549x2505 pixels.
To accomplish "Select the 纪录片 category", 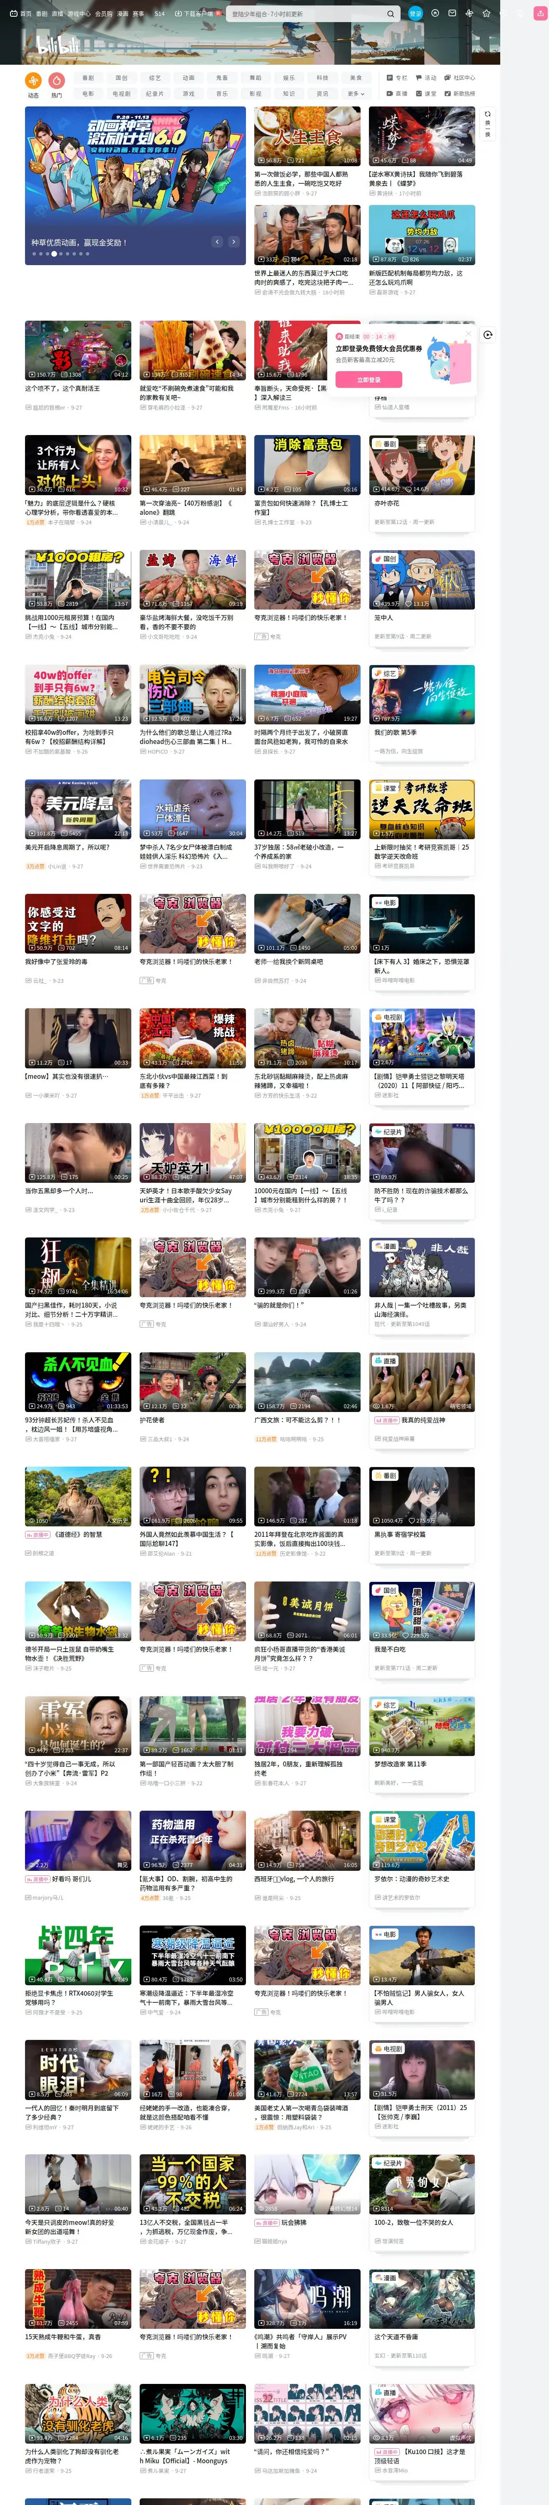I will [155, 94].
